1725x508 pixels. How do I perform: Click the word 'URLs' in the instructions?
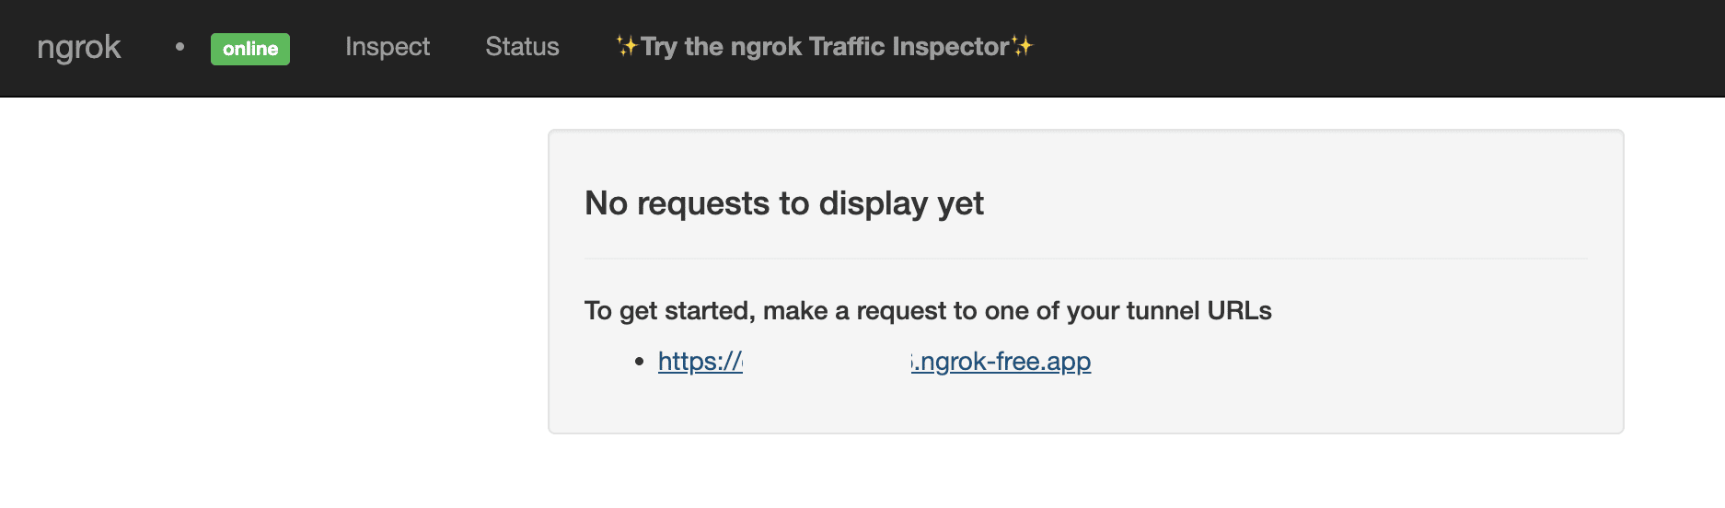pyautogui.click(x=1239, y=311)
